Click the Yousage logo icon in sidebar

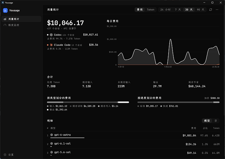coord(5,10)
